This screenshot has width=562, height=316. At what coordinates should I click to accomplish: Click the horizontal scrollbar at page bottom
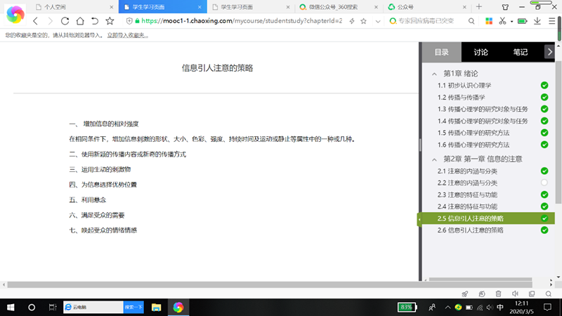[211, 283]
